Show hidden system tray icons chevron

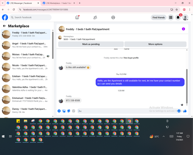tap(164, 136)
